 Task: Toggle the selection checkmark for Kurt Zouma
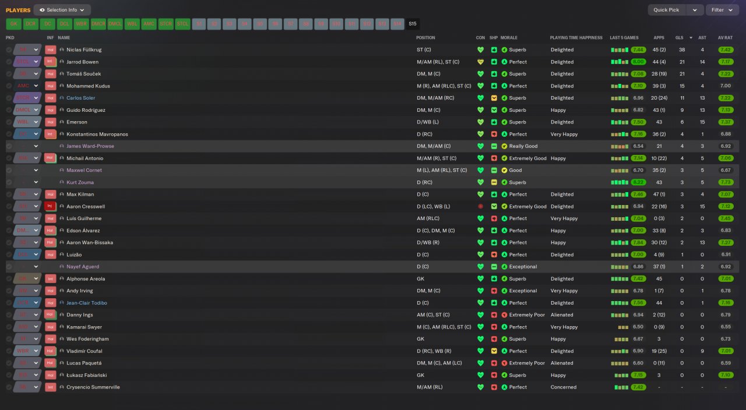pyautogui.click(x=9, y=182)
